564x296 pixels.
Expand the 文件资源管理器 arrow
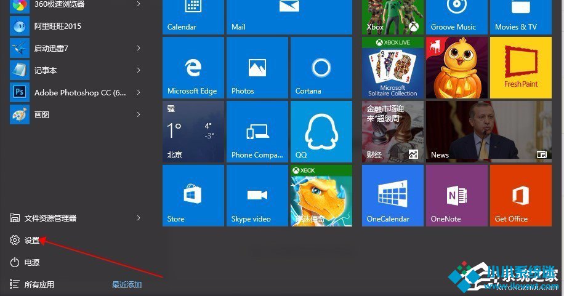point(139,218)
